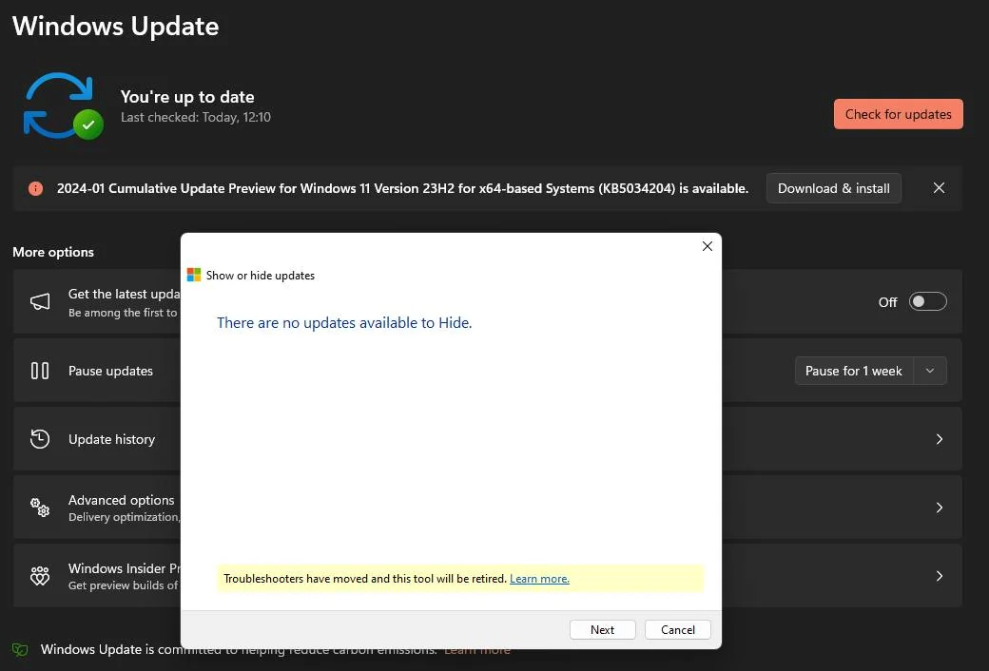The image size is (989, 671).
Task: Click the Advanced options gears icon
Action: [40, 508]
